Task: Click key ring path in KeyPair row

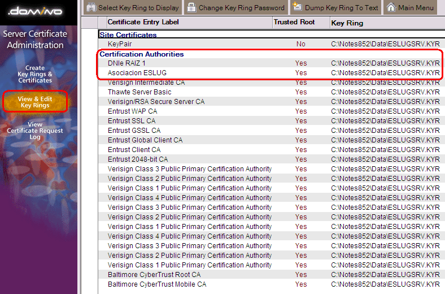Action: coord(385,44)
